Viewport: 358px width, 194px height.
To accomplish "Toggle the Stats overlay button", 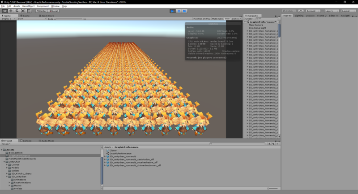I will [227, 19].
